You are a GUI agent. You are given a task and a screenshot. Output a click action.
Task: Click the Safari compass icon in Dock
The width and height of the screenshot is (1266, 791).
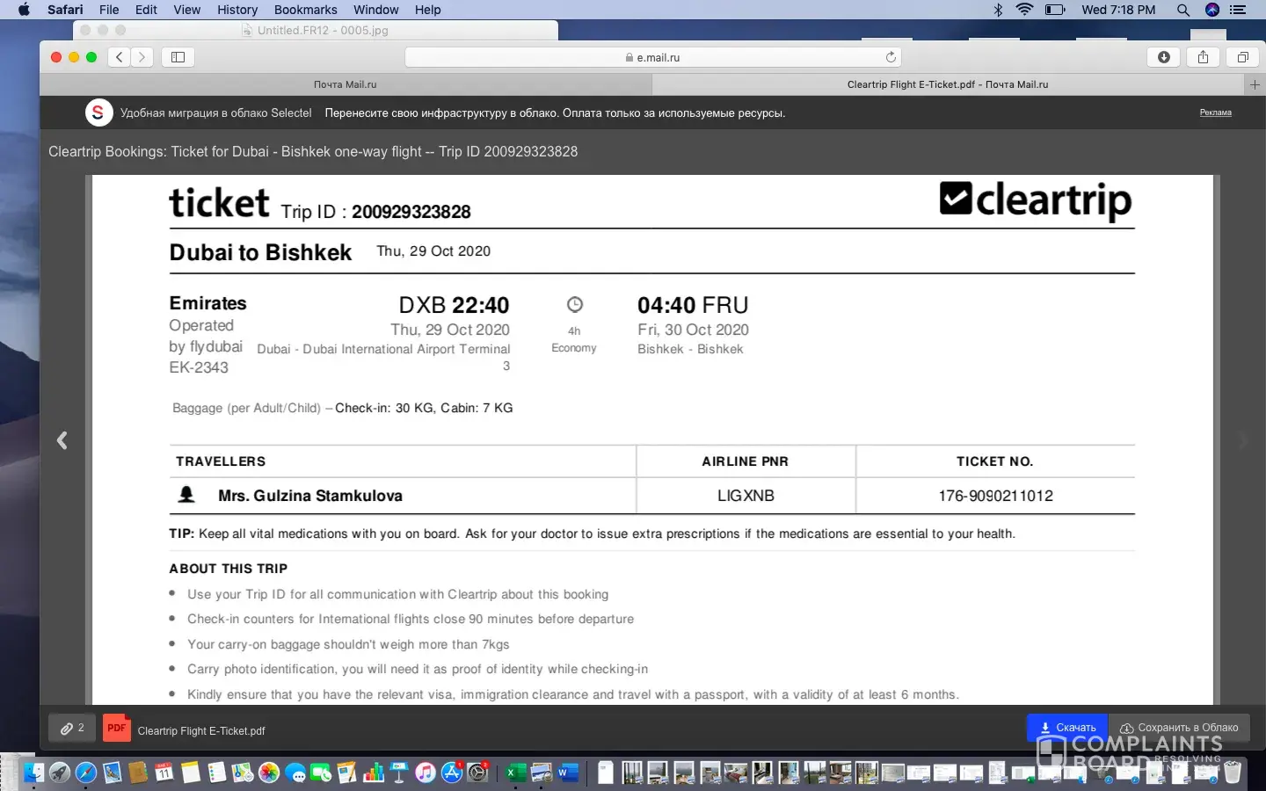[x=86, y=773]
